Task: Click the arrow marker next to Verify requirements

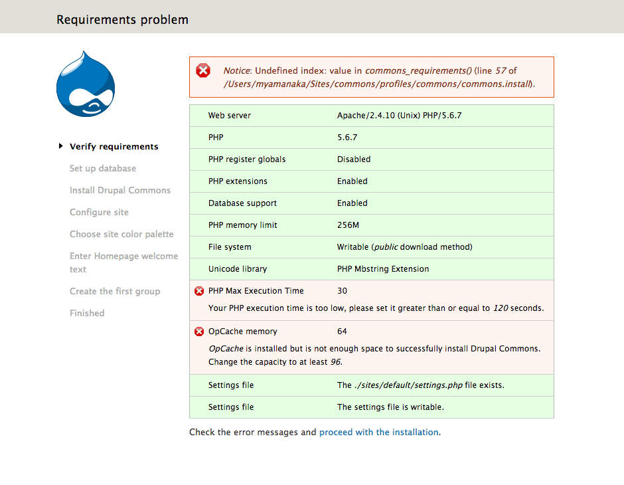Action: tap(61, 146)
